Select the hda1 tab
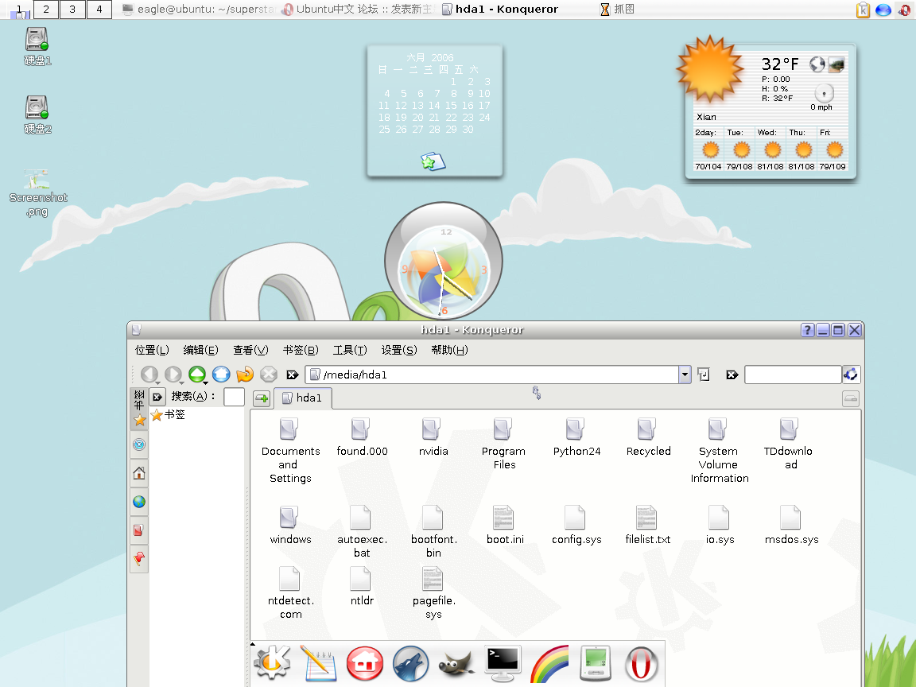 click(303, 398)
